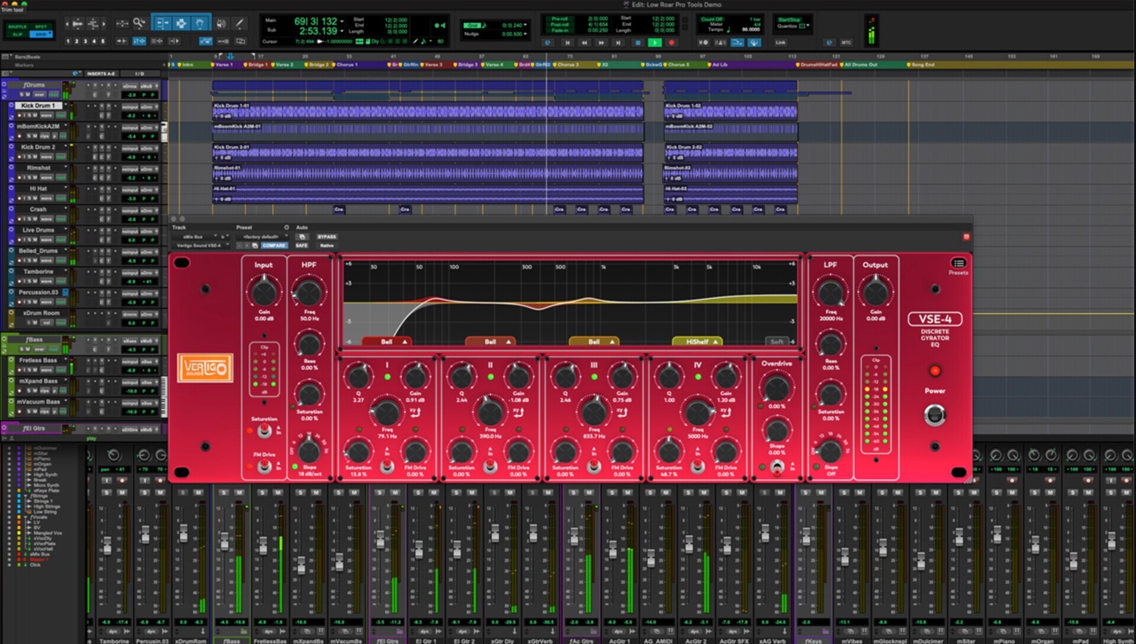The height and width of the screenshot is (644, 1136).
Task: Open the factory default preset dropdown
Action: tap(262, 237)
